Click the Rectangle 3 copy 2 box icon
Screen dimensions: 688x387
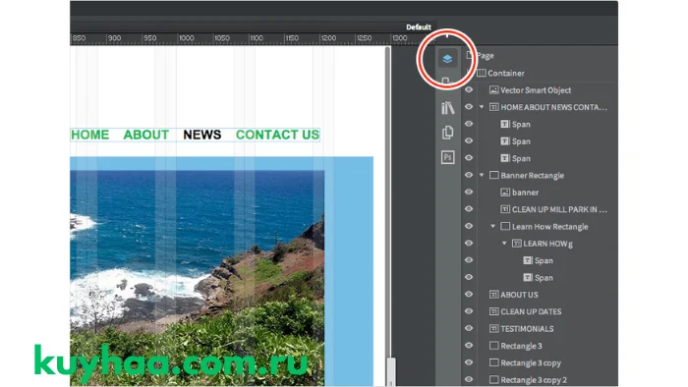point(493,379)
